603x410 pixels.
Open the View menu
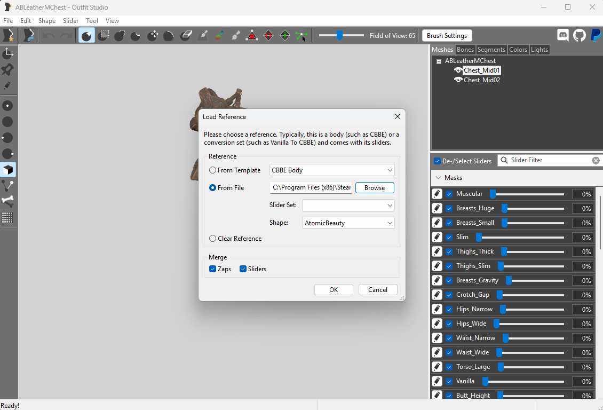[112, 21]
